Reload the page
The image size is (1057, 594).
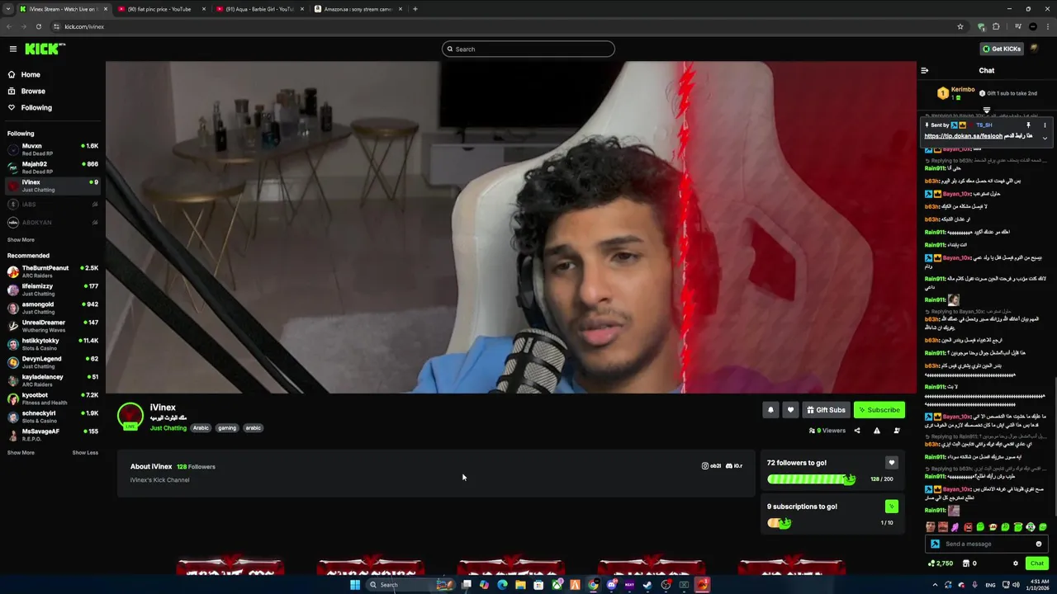tap(38, 26)
